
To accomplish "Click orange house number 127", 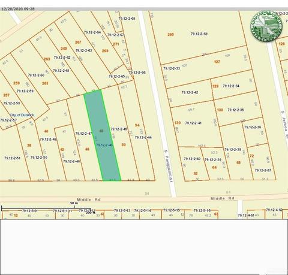I will click(217, 62).
